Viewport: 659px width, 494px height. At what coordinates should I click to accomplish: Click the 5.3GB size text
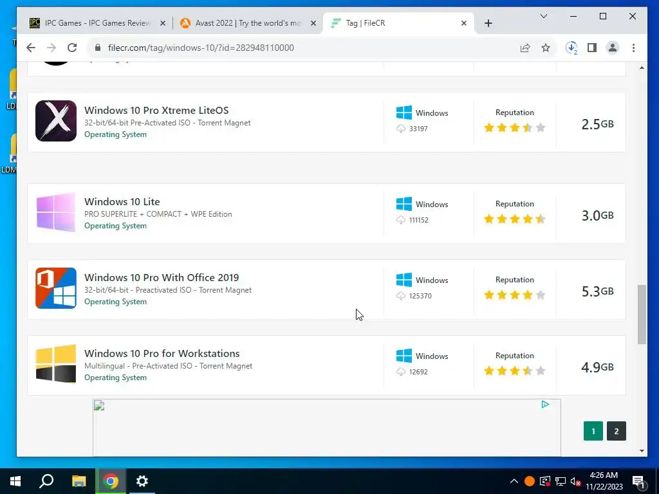coord(597,291)
